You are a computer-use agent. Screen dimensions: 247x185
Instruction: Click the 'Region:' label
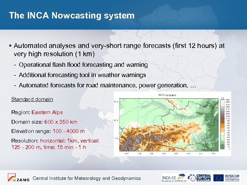point(21,112)
